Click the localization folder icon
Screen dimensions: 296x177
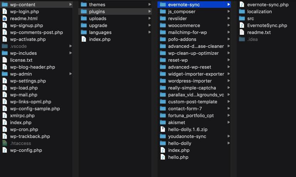[x=242, y=12]
